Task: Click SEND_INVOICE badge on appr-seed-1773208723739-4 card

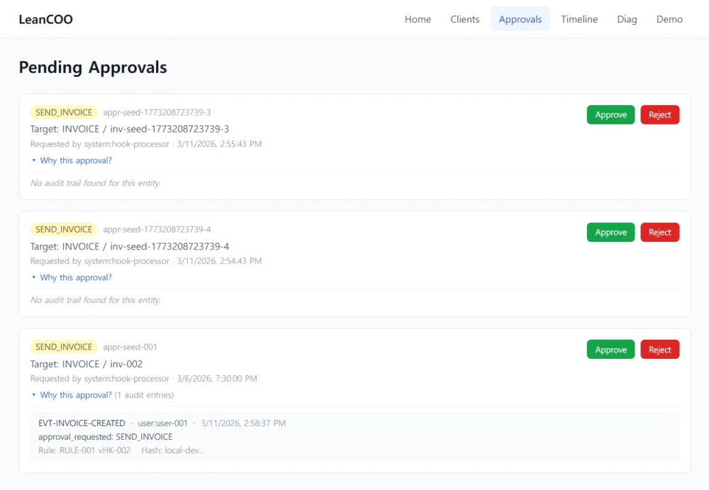Action: 64,229
